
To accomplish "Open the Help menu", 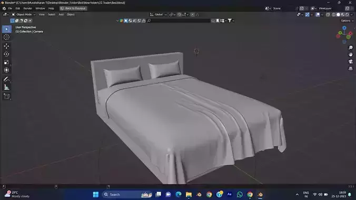I will 51,8.
